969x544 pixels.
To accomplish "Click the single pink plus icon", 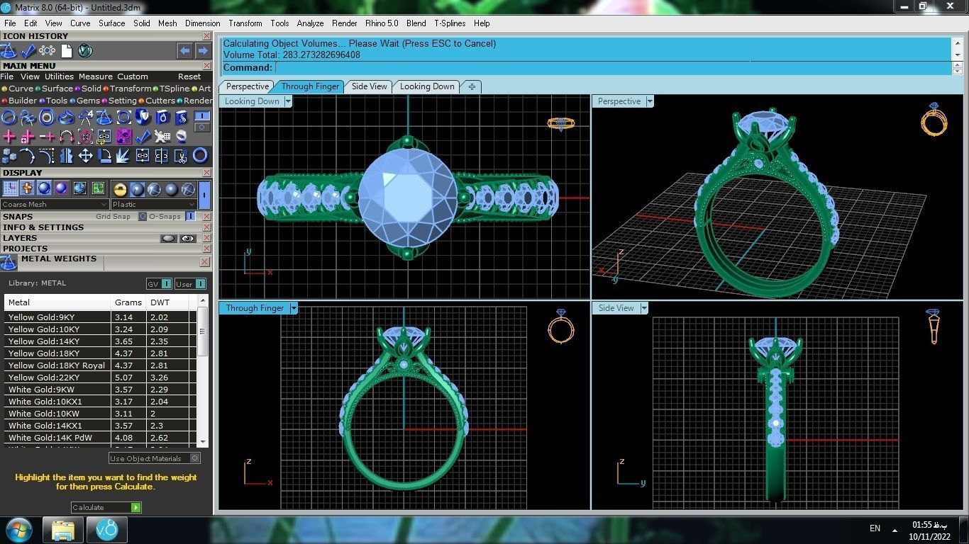I will [x=9, y=137].
